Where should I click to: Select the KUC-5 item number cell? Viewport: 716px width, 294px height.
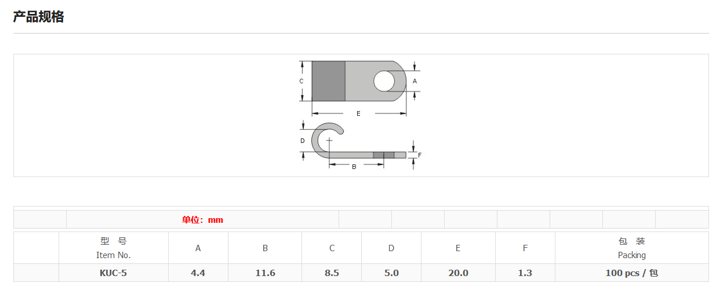click(x=113, y=273)
